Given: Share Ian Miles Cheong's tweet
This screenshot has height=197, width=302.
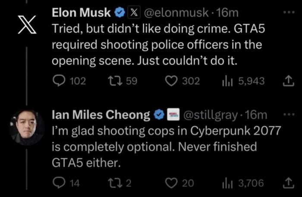Looking at the screenshot, I should click(x=286, y=183).
